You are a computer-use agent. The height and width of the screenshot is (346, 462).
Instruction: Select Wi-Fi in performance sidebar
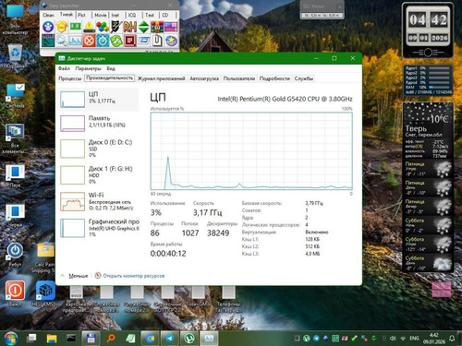[x=99, y=201]
